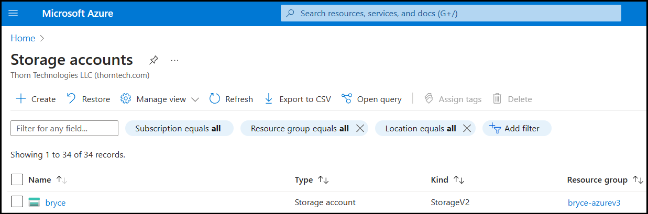Pin the Storage accounts page
This screenshot has height=214, width=648.
[153, 60]
